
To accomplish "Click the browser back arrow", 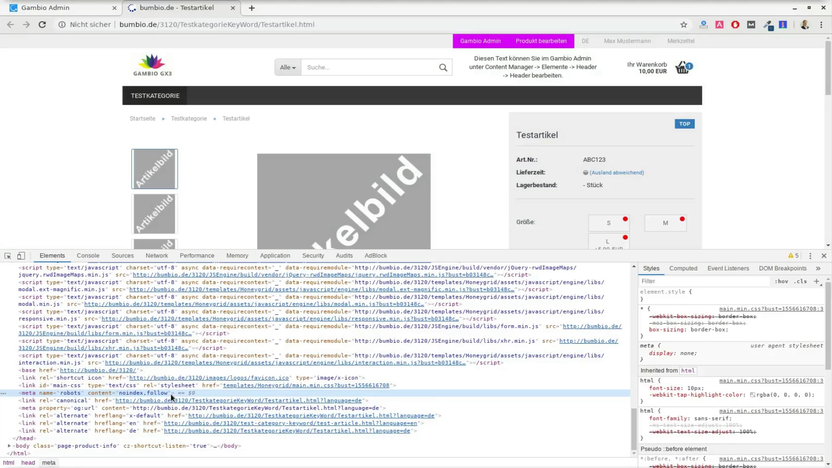I will coord(10,25).
